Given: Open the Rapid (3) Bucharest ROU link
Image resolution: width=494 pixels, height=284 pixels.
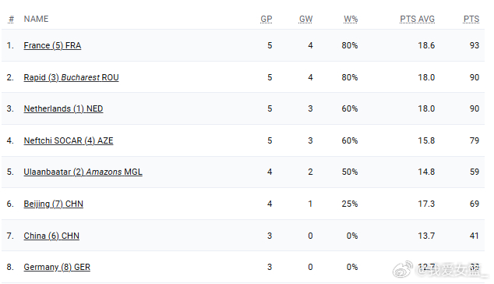Looking at the screenshot, I should tap(71, 77).
